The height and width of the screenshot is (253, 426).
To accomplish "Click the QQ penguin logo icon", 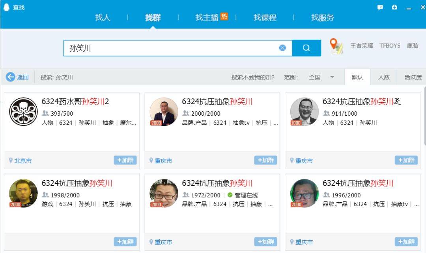I will click(6, 7).
